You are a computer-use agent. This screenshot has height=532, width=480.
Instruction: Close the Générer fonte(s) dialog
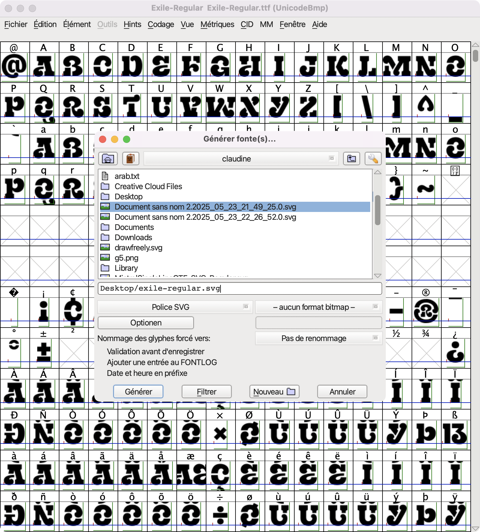(x=103, y=139)
